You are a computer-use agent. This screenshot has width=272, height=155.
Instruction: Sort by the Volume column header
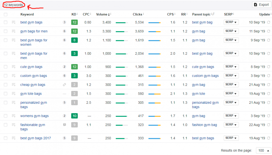point(102,14)
